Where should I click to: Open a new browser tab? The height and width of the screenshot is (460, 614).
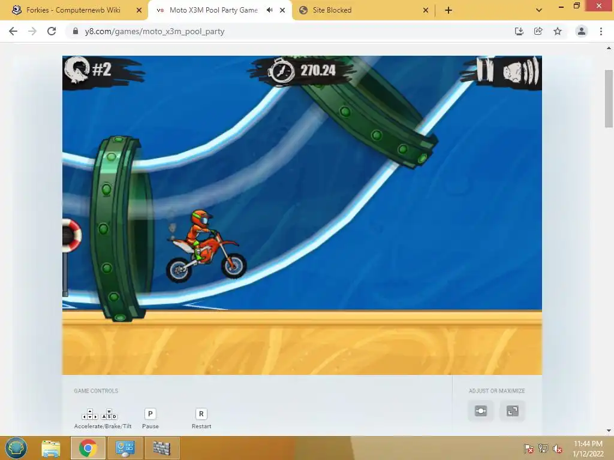click(x=449, y=10)
